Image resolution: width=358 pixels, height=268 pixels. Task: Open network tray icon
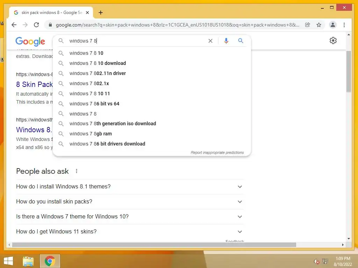click(x=325, y=261)
